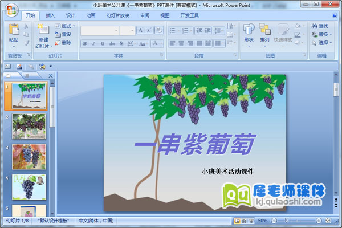Click the New Slide icon
This screenshot has width=342, height=228.
tap(43, 29)
